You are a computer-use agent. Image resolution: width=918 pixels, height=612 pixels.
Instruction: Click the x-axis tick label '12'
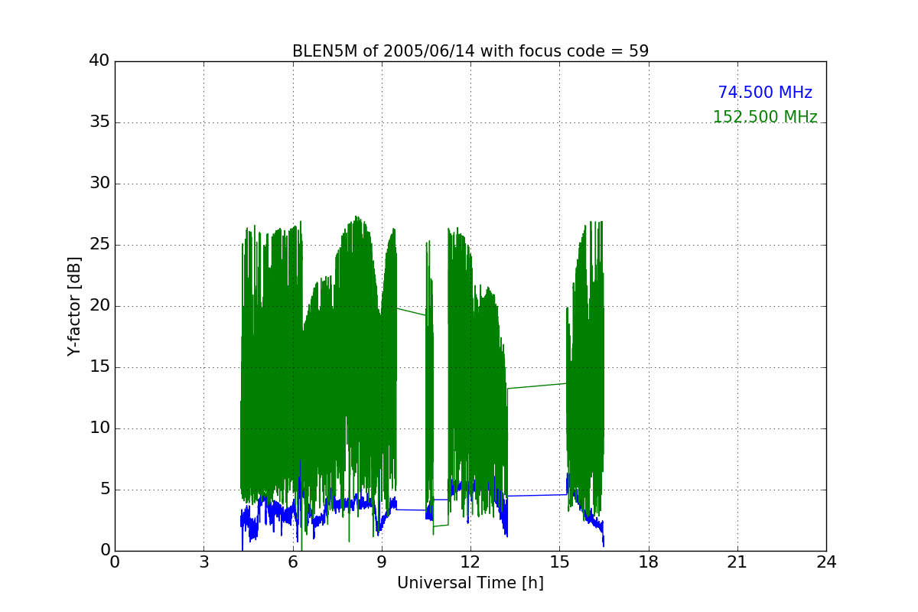[x=470, y=562]
